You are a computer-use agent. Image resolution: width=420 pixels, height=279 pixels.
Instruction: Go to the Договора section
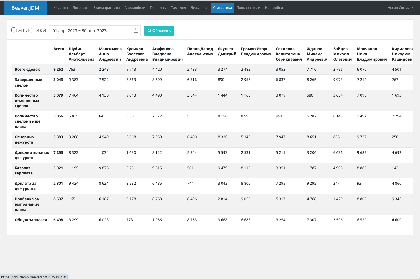point(80,8)
